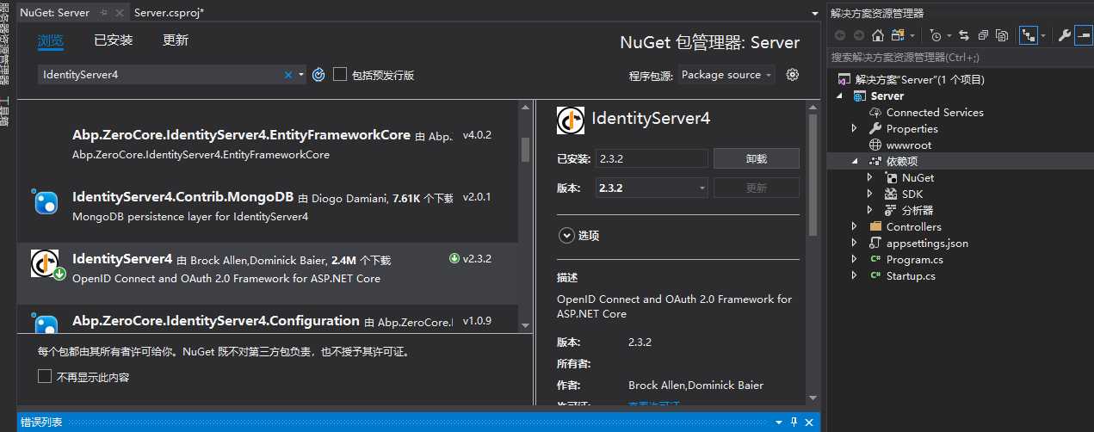The height and width of the screenshot is (432, 1094).
Task: Click package list vertical scrollbar
Action: pyautogui.click(x=525, y=149)
